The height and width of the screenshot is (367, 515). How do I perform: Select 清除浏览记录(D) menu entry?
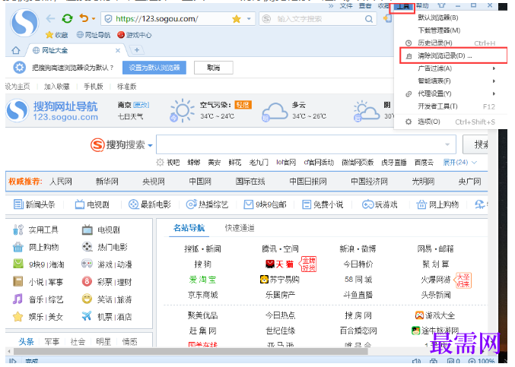coord(453,55)
